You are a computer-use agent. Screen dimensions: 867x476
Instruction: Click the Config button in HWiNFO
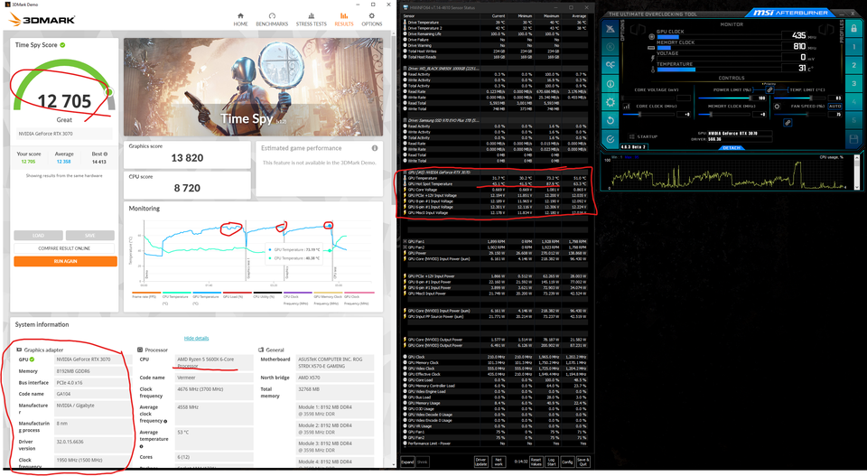[x=567, y=462]
